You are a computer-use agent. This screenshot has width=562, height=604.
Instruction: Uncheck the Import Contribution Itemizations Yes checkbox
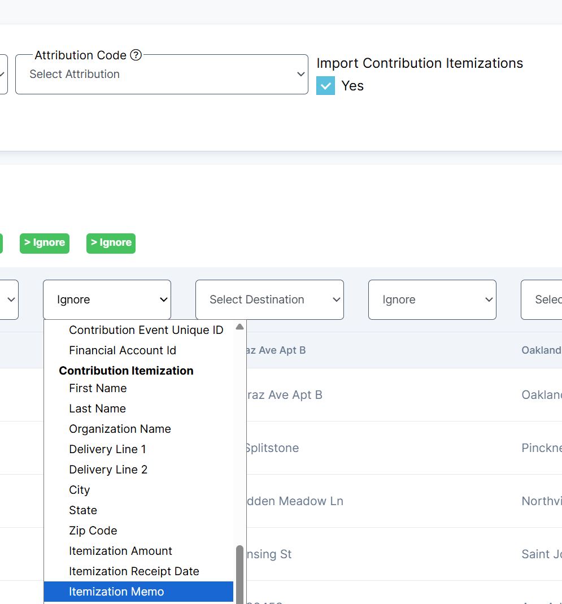point(325,86)
